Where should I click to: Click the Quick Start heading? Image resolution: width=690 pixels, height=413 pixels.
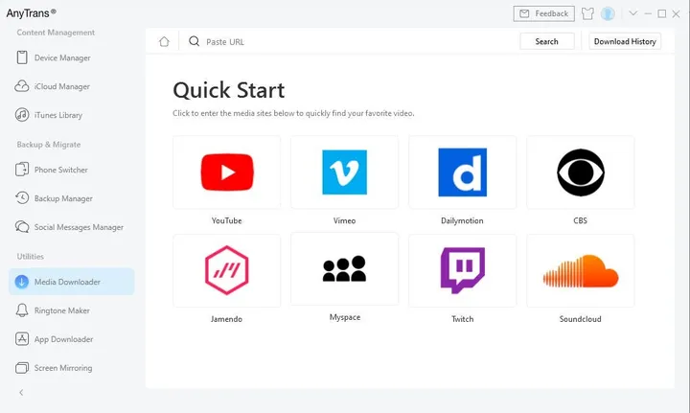click(x=229, y=90)
